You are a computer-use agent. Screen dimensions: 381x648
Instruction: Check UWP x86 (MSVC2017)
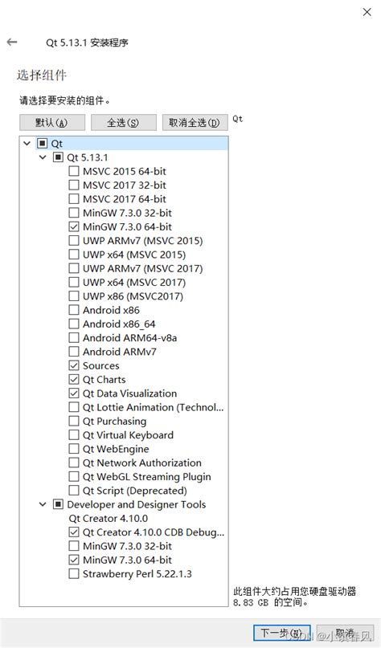(74, 296)
